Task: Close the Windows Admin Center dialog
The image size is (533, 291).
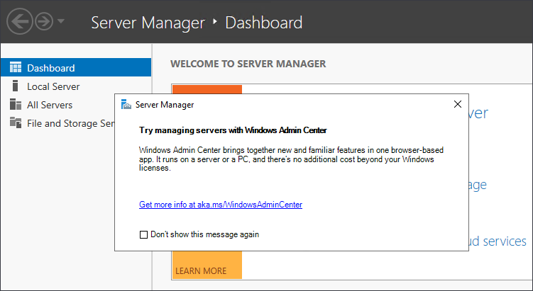Action: point(458,104)
